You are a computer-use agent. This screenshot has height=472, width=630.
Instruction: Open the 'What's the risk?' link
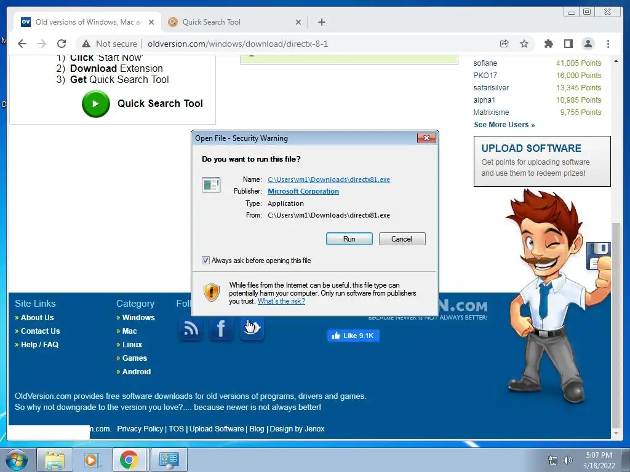tap(281, 301)
